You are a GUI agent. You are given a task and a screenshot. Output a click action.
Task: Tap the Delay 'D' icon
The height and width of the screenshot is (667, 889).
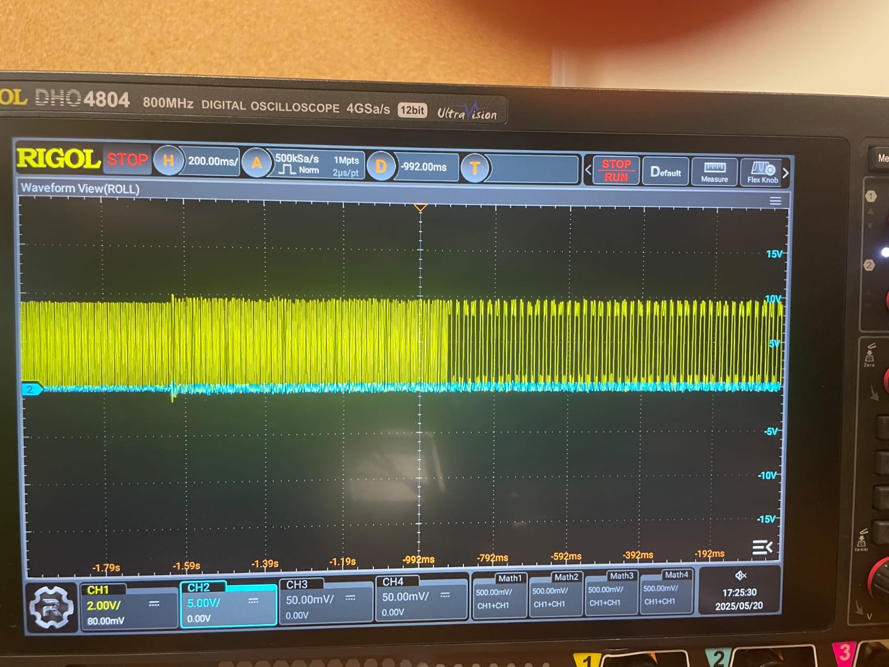pyautogui.click(x=381, y=166)
